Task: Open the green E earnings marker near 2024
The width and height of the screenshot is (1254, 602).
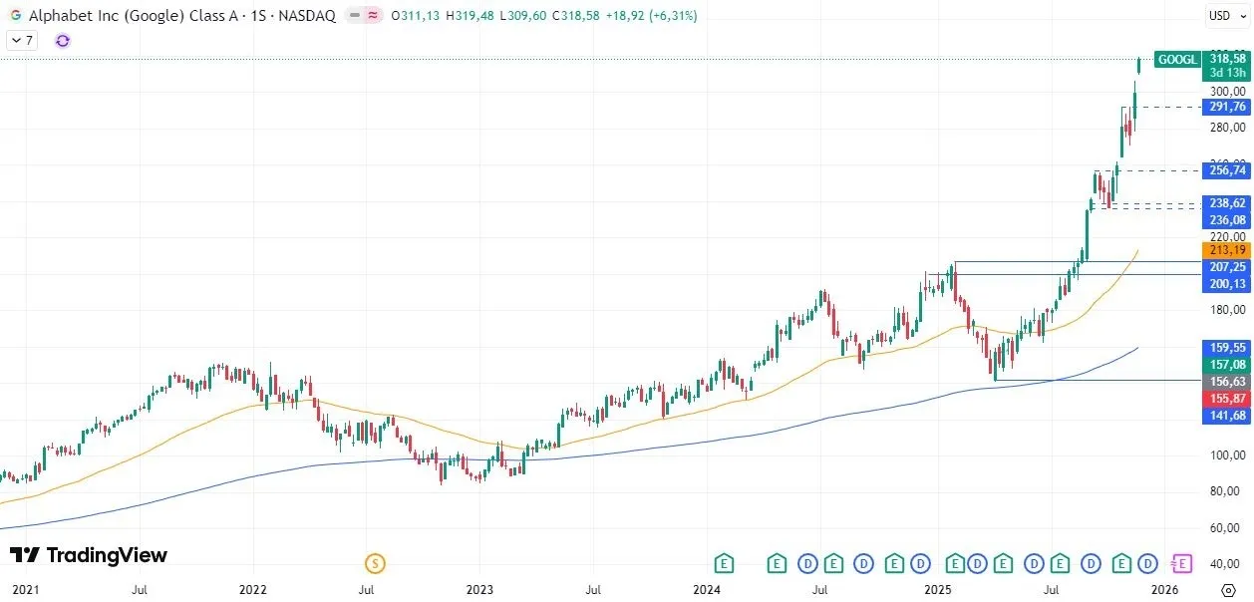Action: [723, 563]
